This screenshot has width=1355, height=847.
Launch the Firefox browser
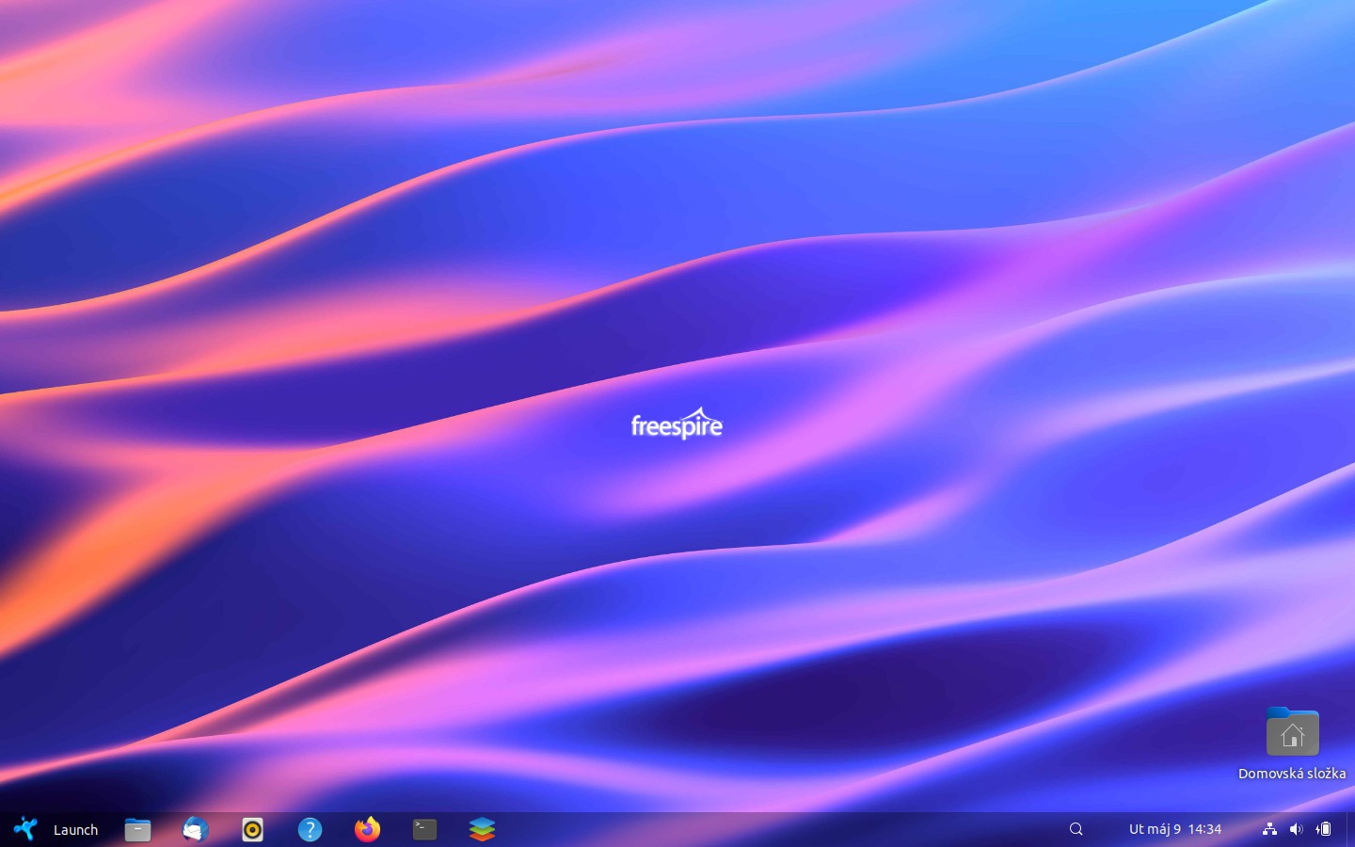367,829
